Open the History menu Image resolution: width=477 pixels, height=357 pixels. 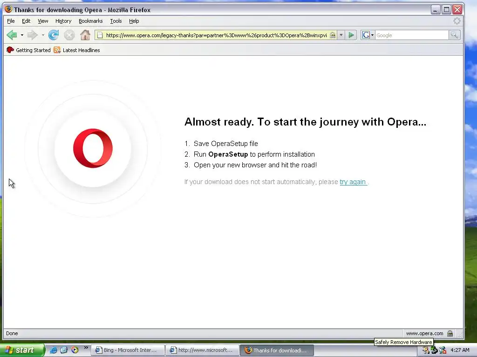pyautogui.click(x=63, y=21)
